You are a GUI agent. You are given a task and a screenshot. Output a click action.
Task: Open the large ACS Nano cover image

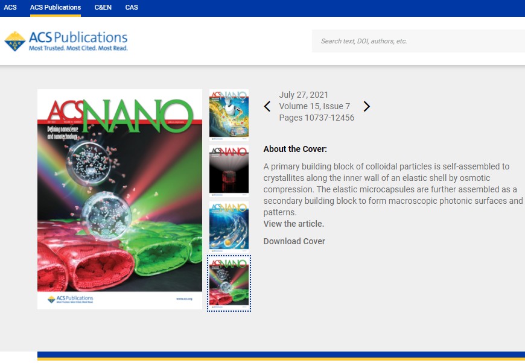point(119,199)
